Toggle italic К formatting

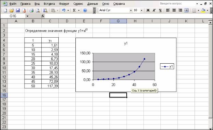[154, 10]
